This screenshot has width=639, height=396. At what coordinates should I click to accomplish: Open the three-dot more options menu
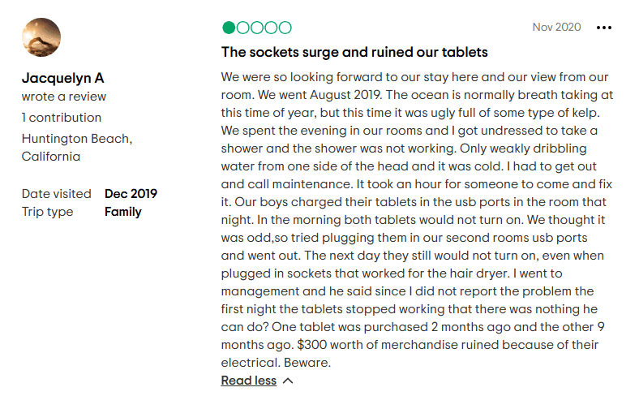point(603,28)
